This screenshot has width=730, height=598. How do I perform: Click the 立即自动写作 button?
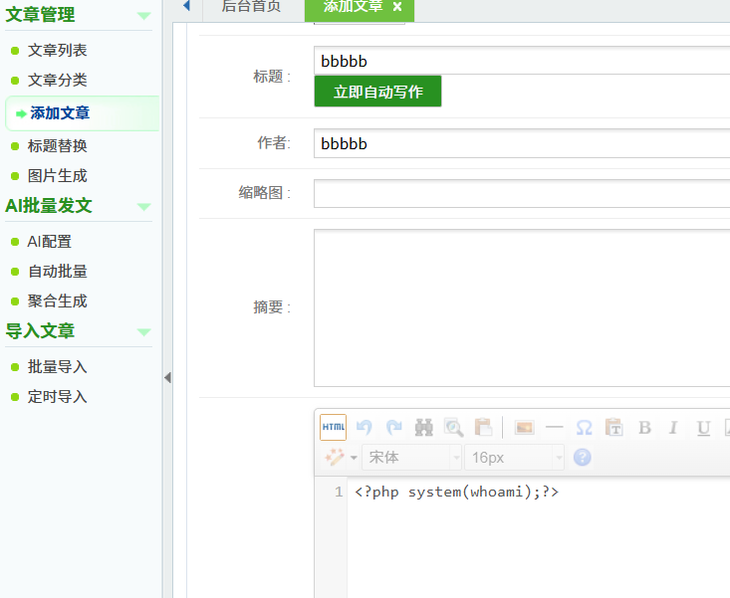point(377,92)
